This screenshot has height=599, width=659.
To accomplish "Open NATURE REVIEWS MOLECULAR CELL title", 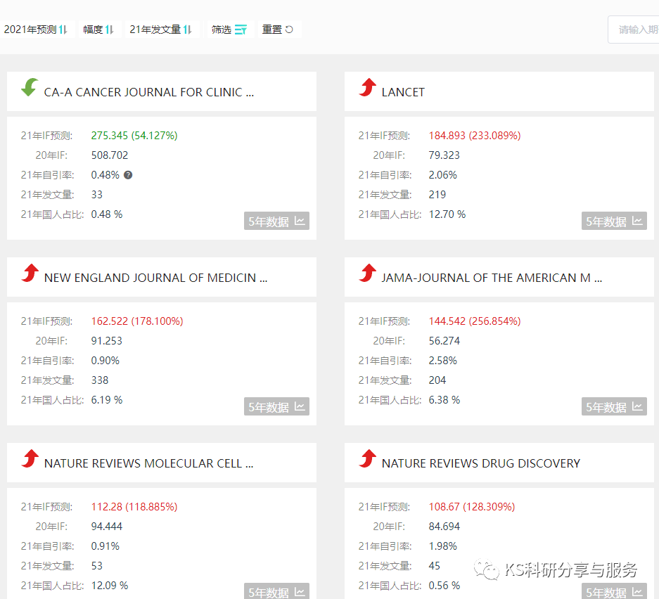I will point(148,464).
